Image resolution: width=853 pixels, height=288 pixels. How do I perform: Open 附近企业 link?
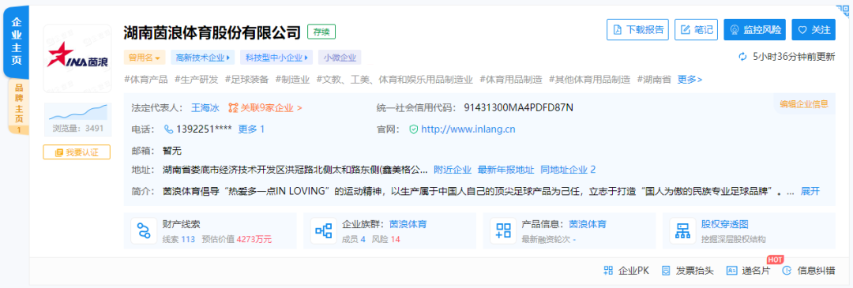point(452,170)
